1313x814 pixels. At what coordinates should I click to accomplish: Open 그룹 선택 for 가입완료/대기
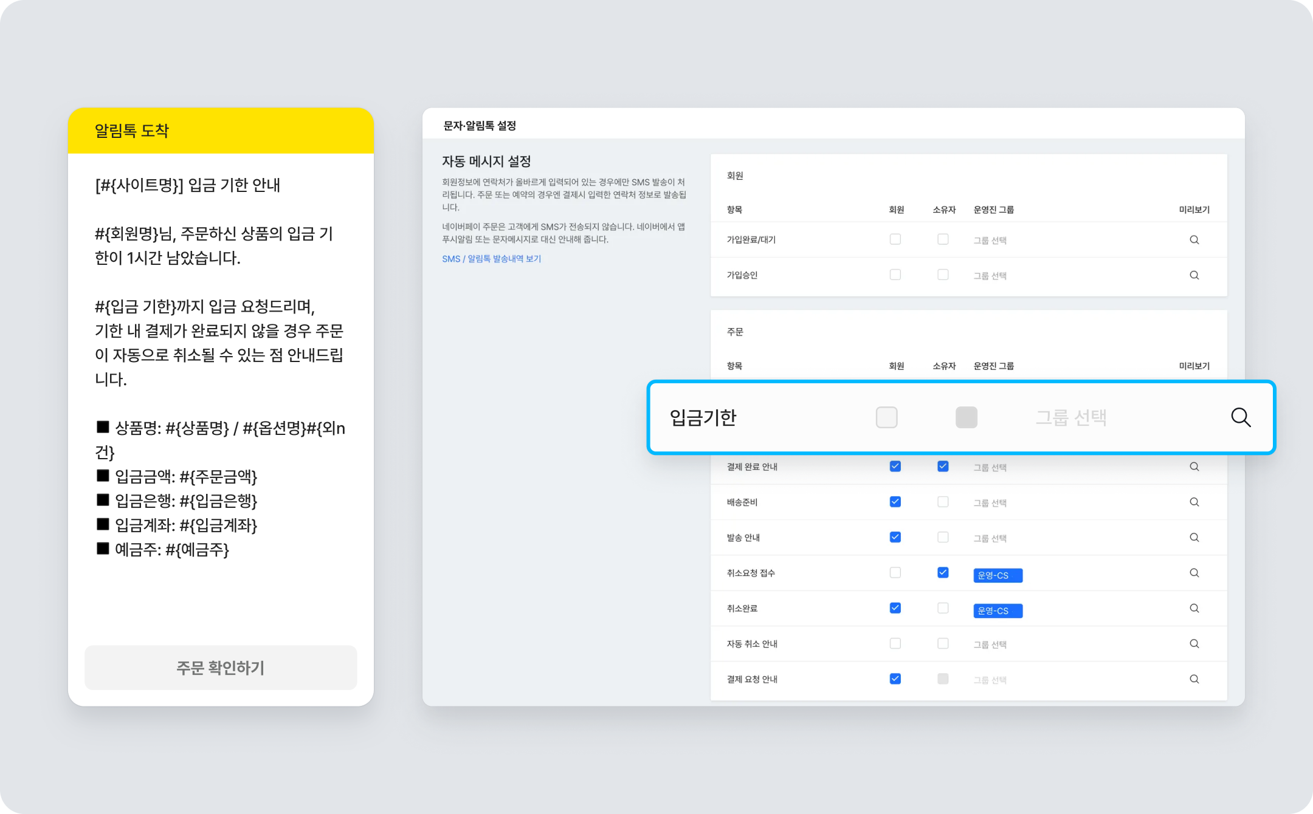(990, 241)
